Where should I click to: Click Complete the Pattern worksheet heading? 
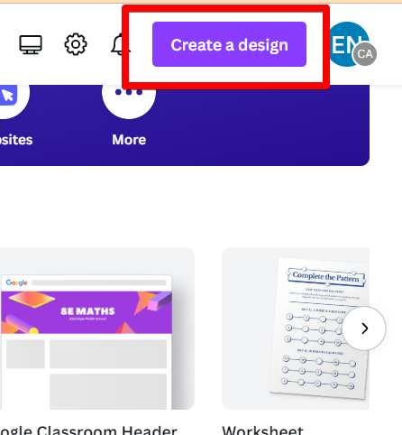(x=326, y=277)
